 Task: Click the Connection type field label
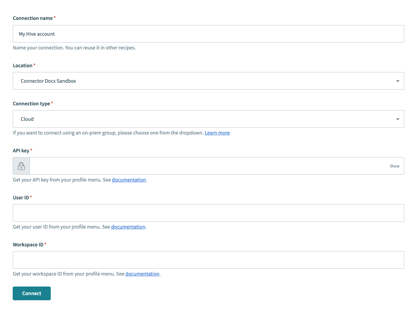tap(31, 104)
